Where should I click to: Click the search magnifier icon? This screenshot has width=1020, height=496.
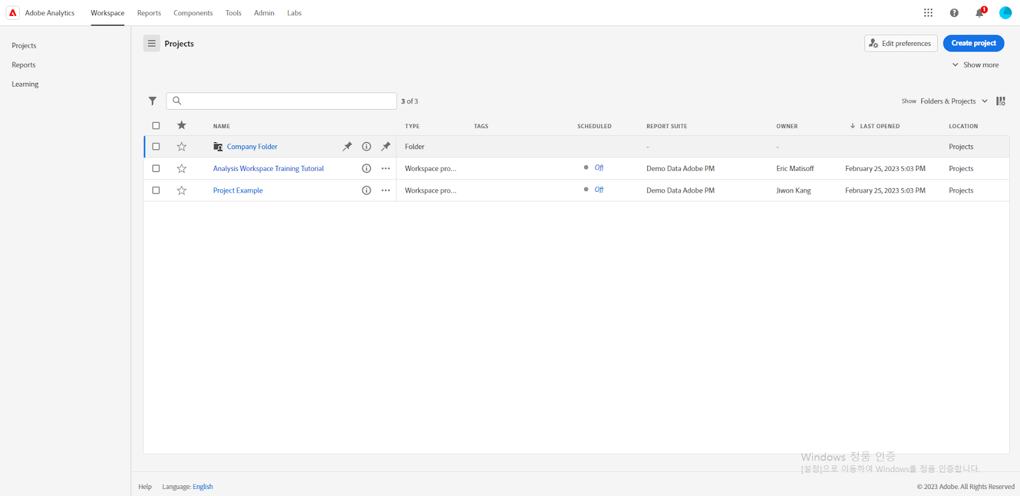(x=177, y=101)
